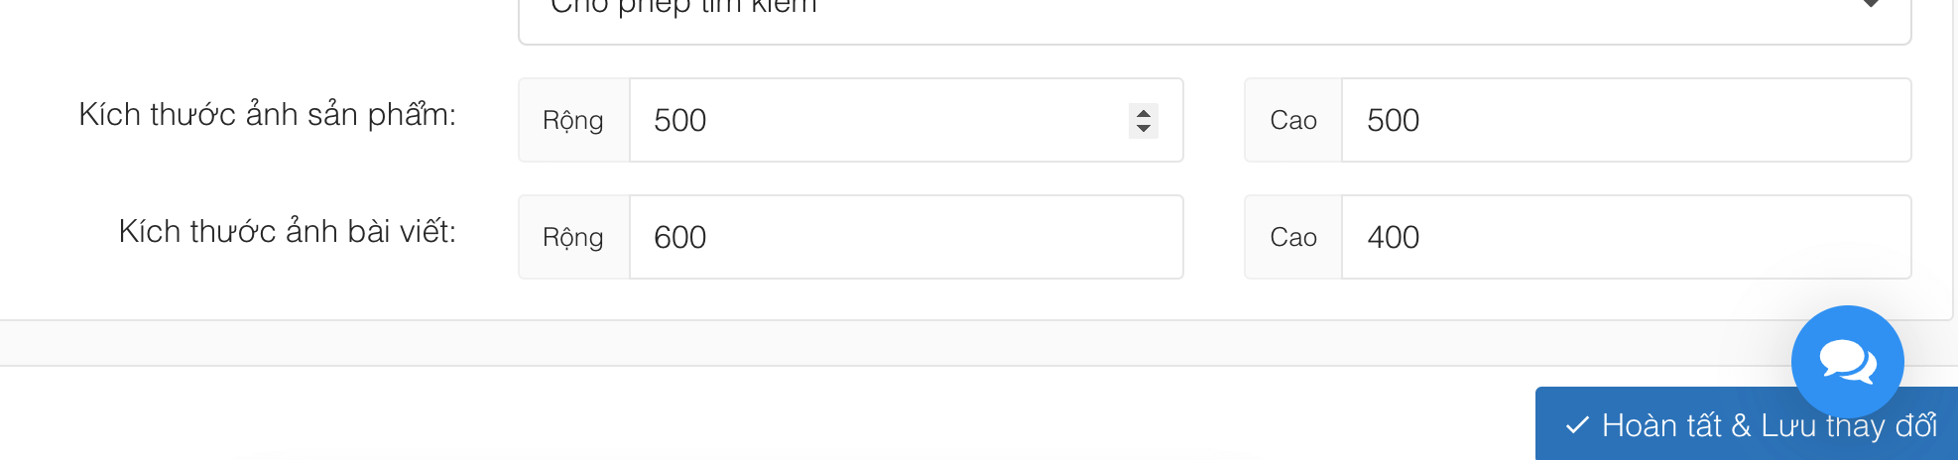Click the "Rộng" addon for article image
The width and height of the screenshot is (1958, 460).
[x=573, y=237]
